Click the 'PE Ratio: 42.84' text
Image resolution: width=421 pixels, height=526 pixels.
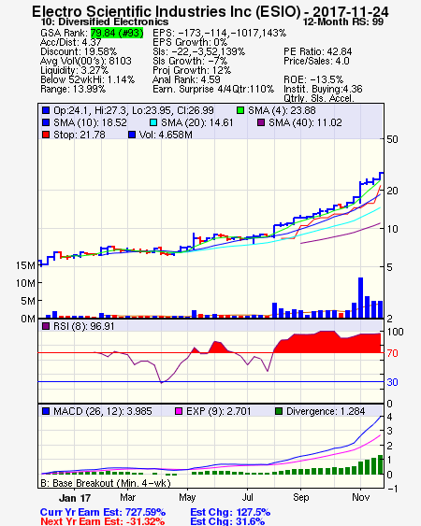click(x=318, y=51)
